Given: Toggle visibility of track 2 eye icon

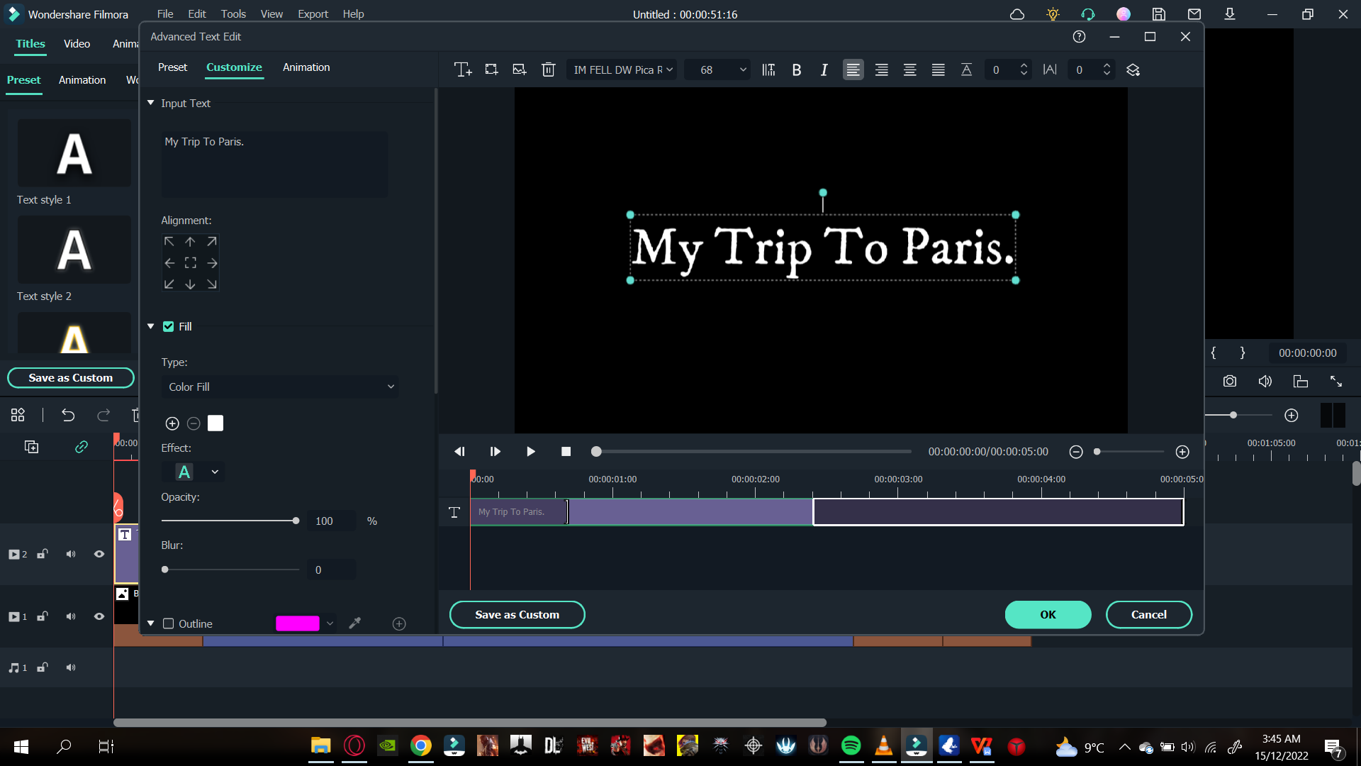Looking at the screenshot, I should pyautogui.click(x=99, y=555).
